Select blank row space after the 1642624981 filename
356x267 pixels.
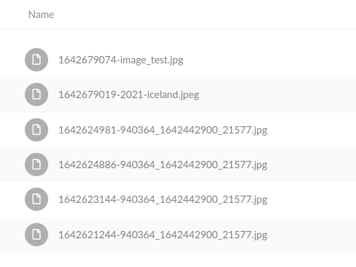tap(312, 130)
